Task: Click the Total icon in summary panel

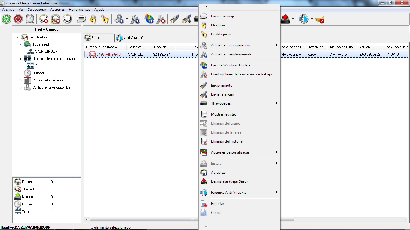Action: 18,211
